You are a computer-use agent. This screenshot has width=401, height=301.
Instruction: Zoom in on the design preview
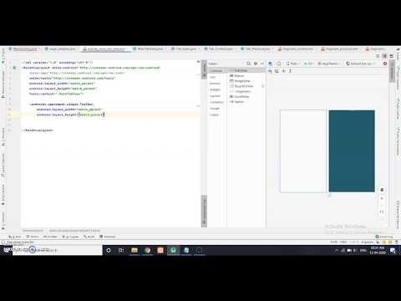382,198
